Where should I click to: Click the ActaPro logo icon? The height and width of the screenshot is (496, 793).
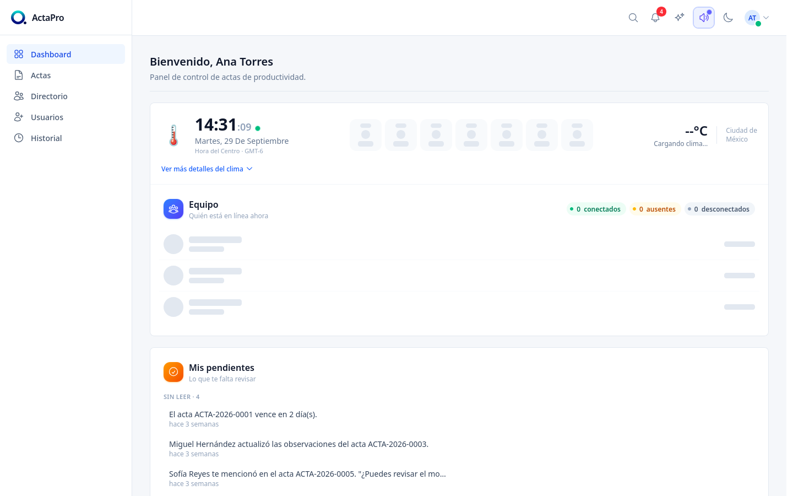18,18
